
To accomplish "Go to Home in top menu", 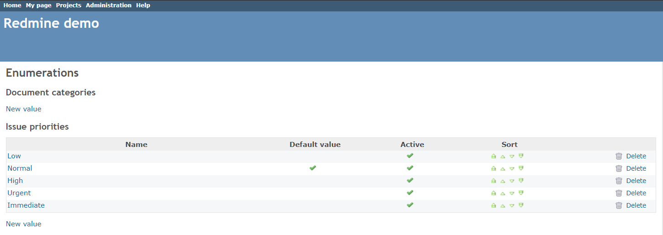I will (12, 5).
